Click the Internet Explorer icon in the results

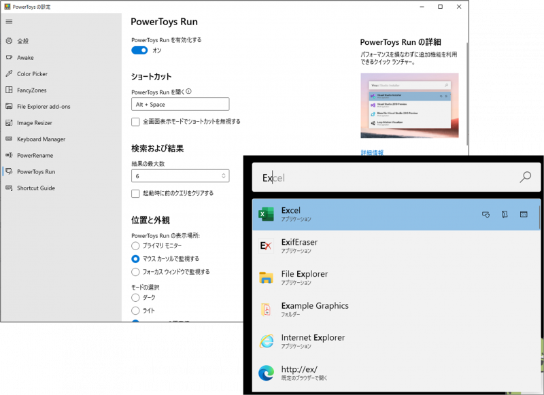click(x=267, y=341)
